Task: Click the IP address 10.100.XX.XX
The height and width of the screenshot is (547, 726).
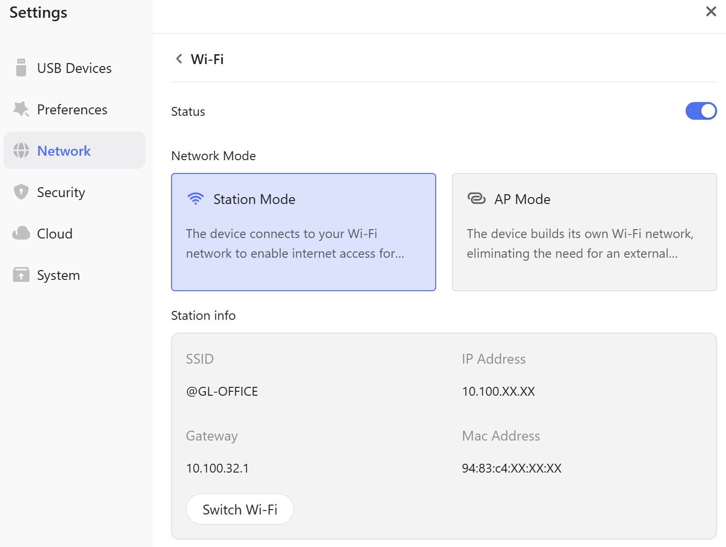Action: tap(498, 391)
